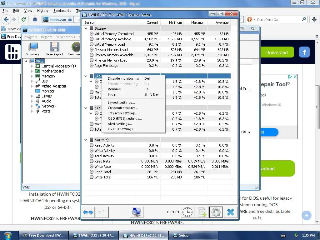Click the Write Total sensor icon

(92, 177)
